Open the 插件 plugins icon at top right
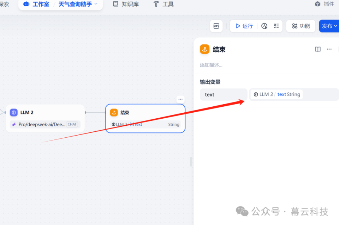339x225 pixels. [x=317, y=4]
